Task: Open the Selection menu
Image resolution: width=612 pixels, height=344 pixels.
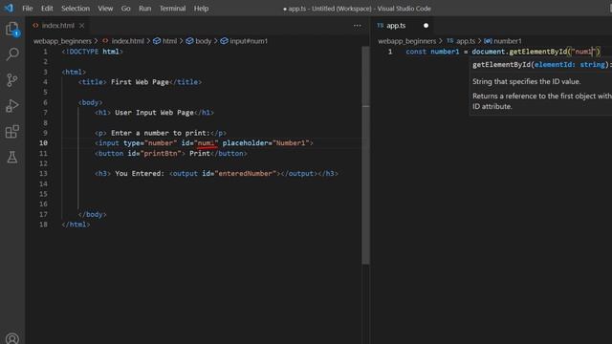Action: (x=76, y=9)
